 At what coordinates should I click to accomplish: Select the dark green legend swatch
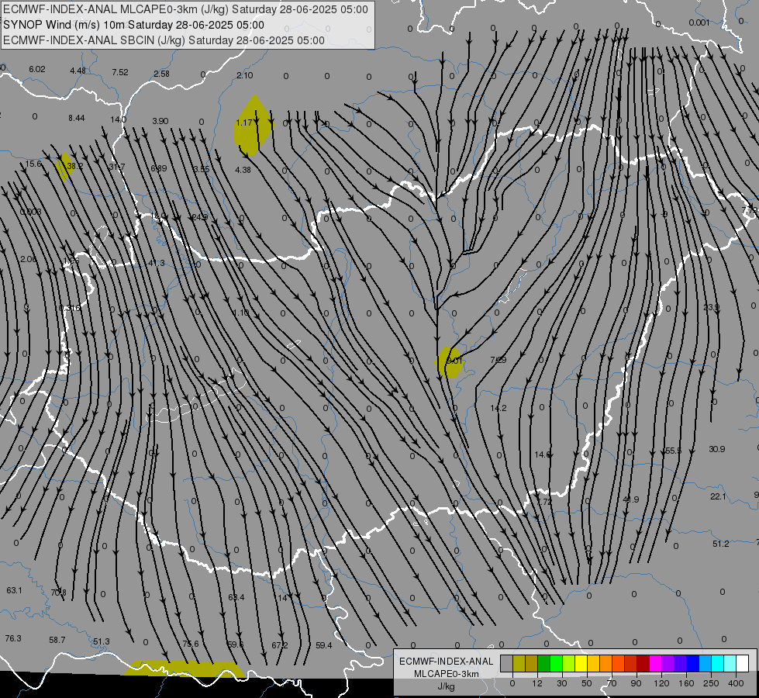tap(544, 663)
